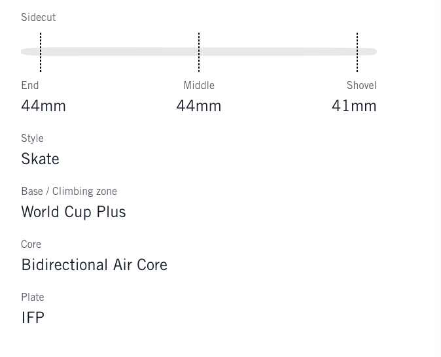Select the 44mm value under End
This screenshot has width=441, height=357.
43,106
